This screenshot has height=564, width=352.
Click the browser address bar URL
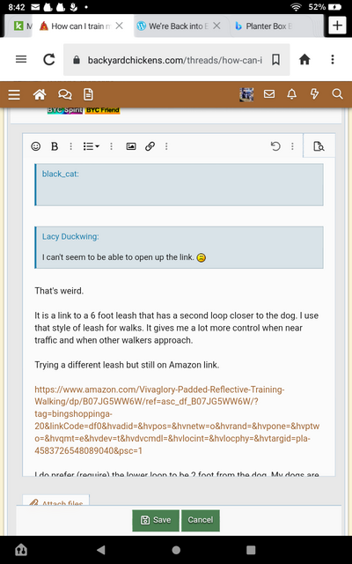174,60
